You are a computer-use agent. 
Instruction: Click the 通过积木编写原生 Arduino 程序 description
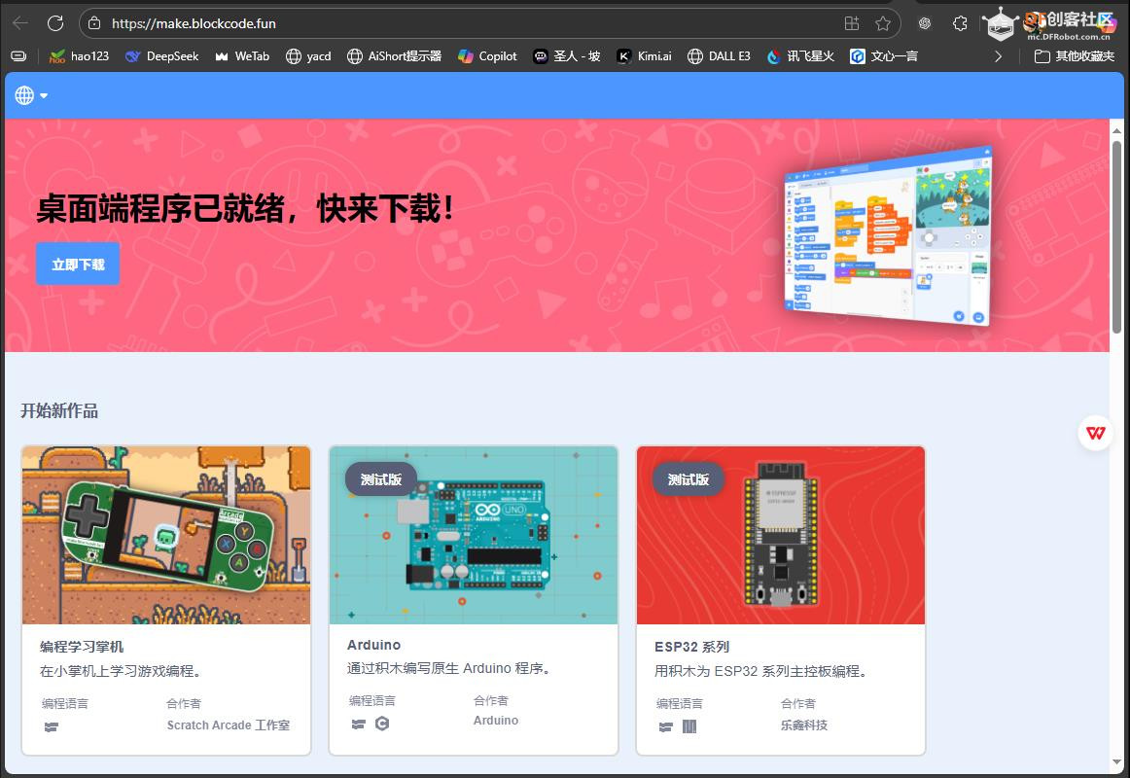pos(449,668)
